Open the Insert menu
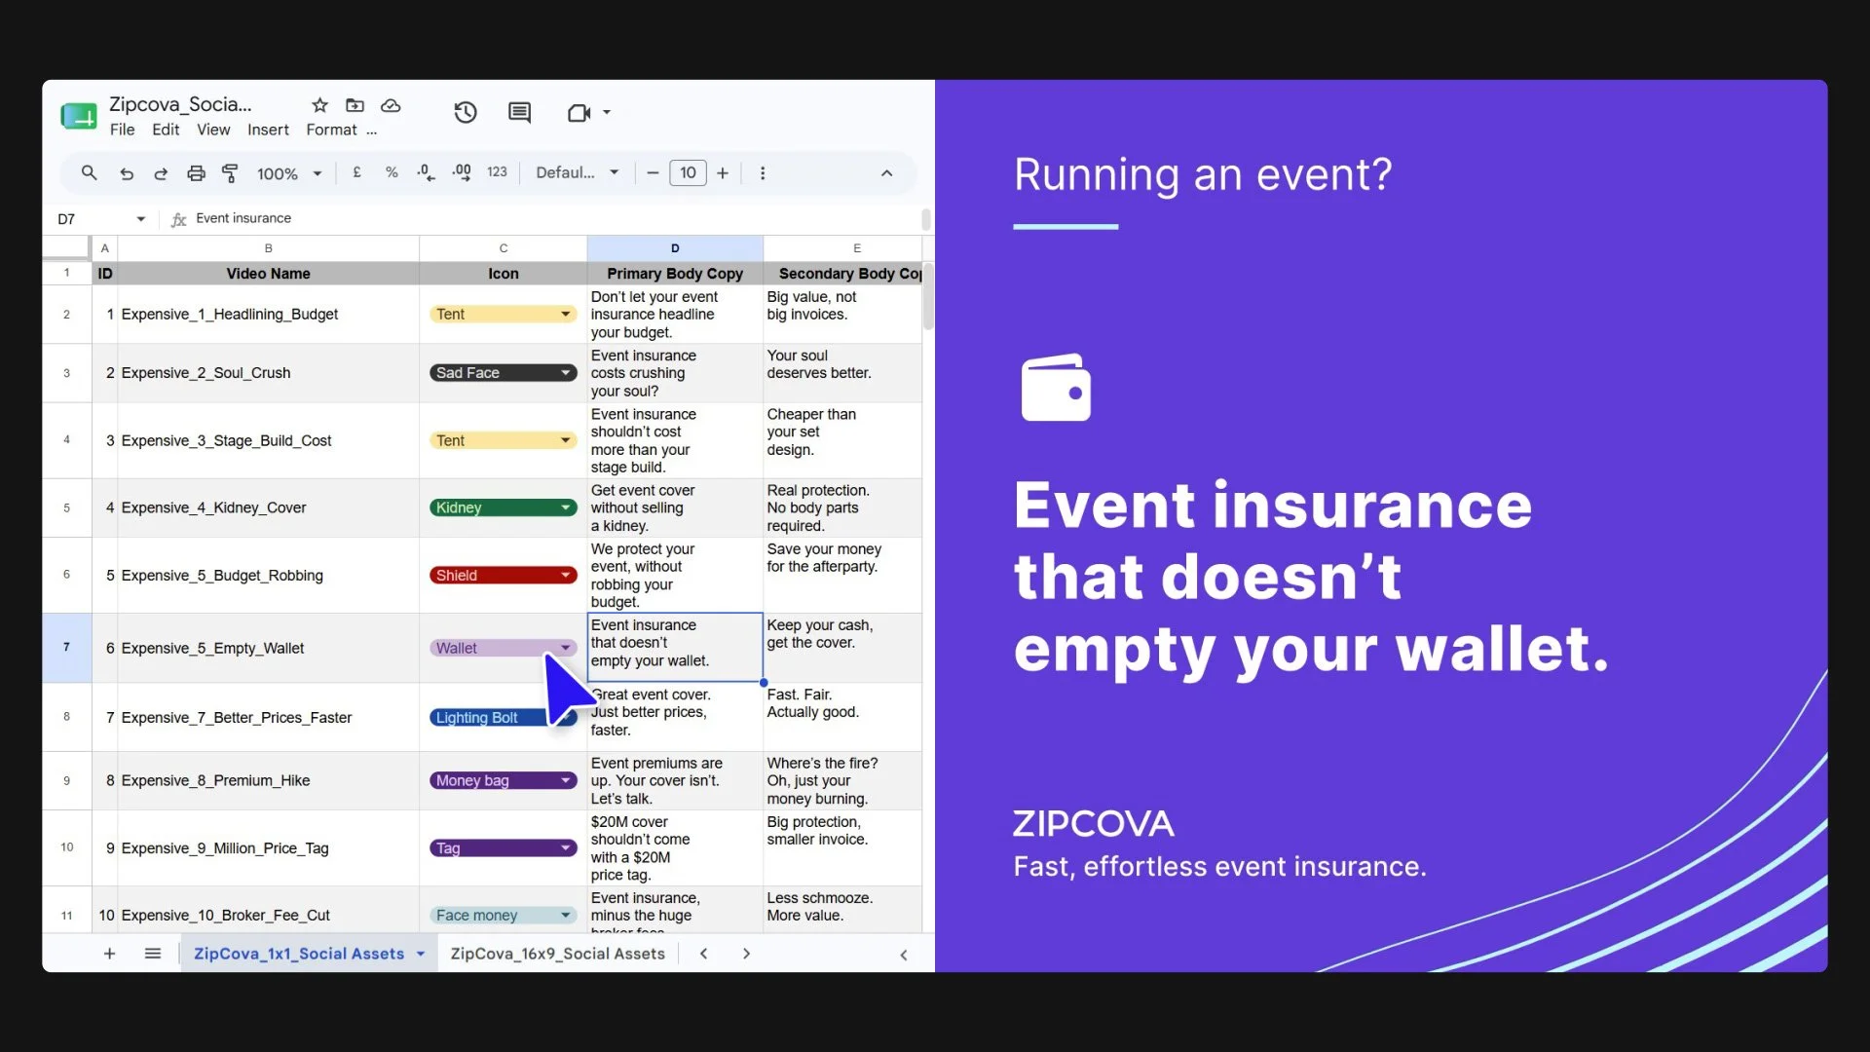1870x1052 pixels. tap(268, 130)
